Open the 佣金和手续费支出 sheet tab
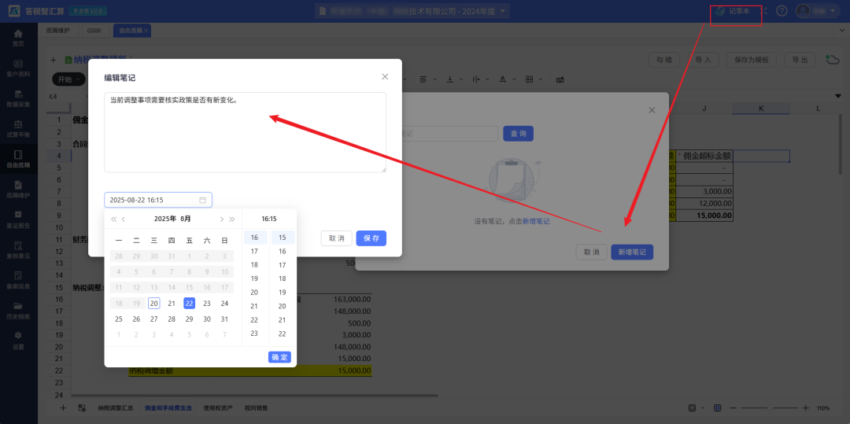This screenshot has height=424, width=850. [x=168, y=407]
